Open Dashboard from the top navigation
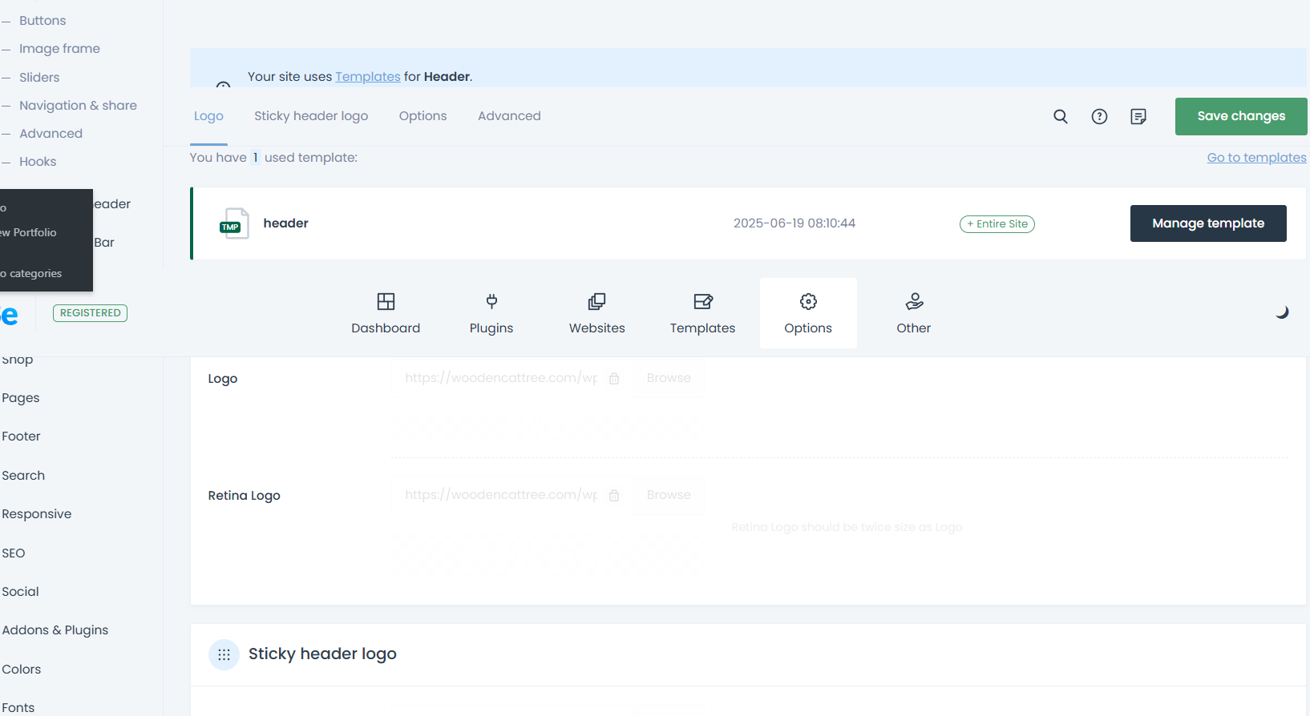 click(x=386, y=313)
